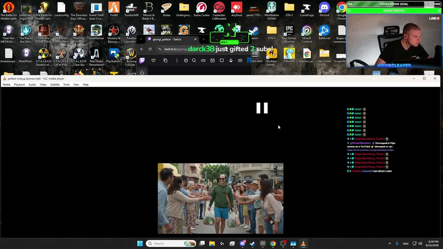Screen dimensions: 443x249
Task: Show hidden system tray icons
Action: coord(389,243)
